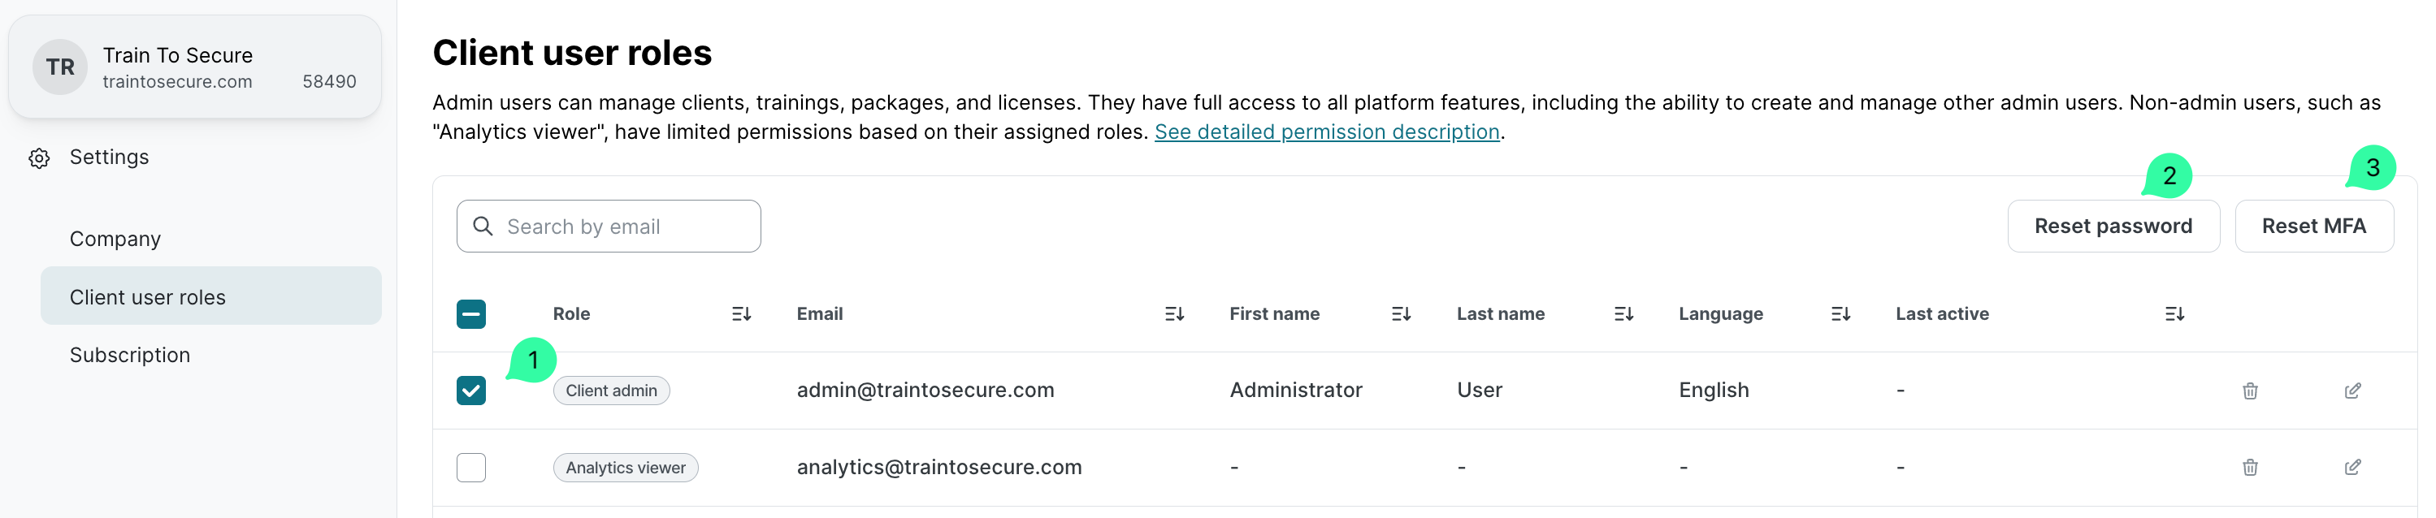The width and height of the screenshot is (2436, 518).
Task: Sort by Last name column
Action: point(1623,314)
